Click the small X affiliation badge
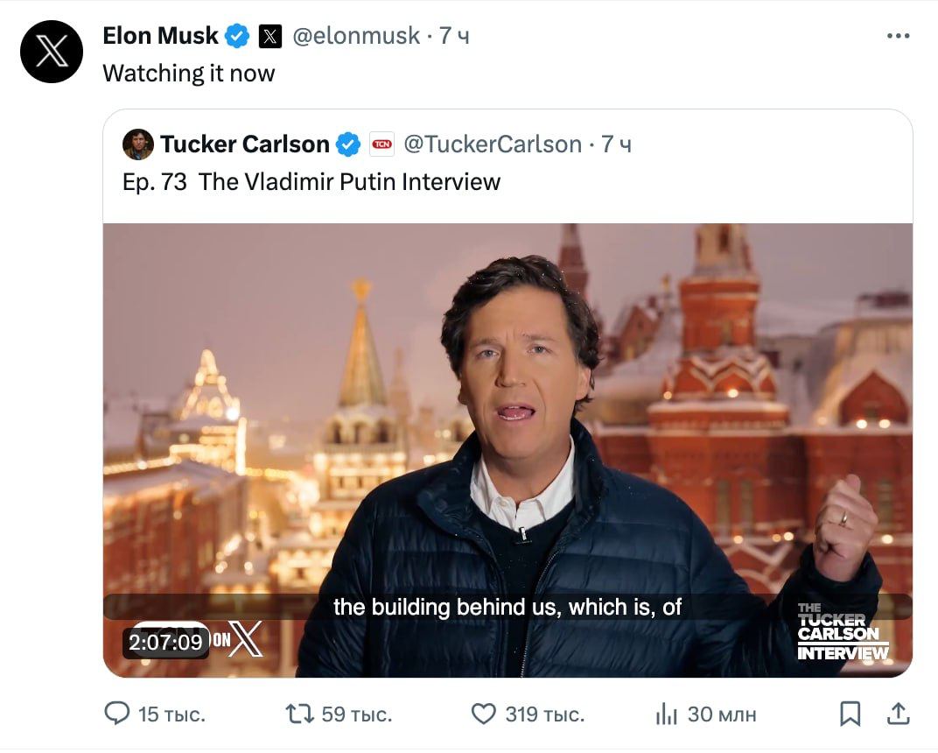 coord(270,36)
